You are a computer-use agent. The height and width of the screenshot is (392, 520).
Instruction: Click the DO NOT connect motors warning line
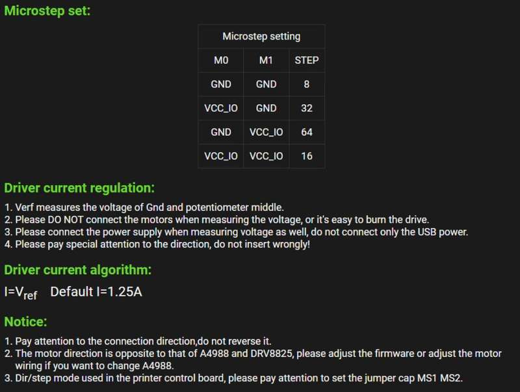(x=217, y=220)
